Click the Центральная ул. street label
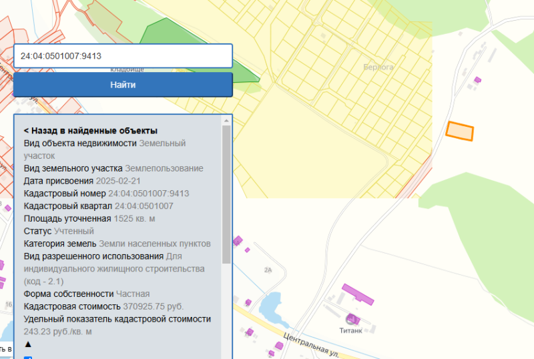The width and height of the screenshot is (534, 359). (x=311, y=346)
